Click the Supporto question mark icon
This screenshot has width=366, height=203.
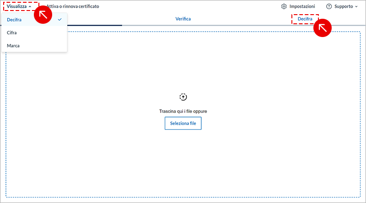coord(328,6)
